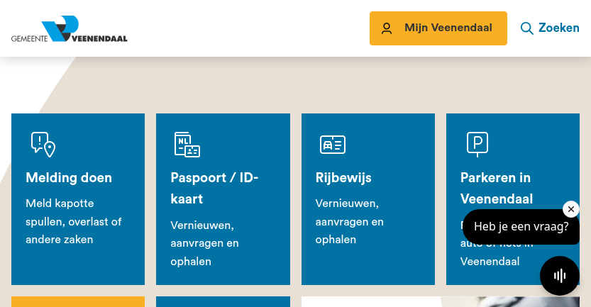Open the Mijn Veenendaal button
Image resolution: width=591 pixels, height=307 pixels.
438,28
